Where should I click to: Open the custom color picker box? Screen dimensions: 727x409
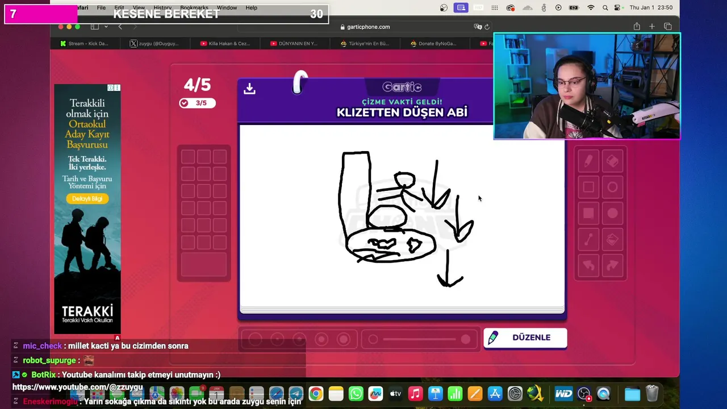[204, 265]
